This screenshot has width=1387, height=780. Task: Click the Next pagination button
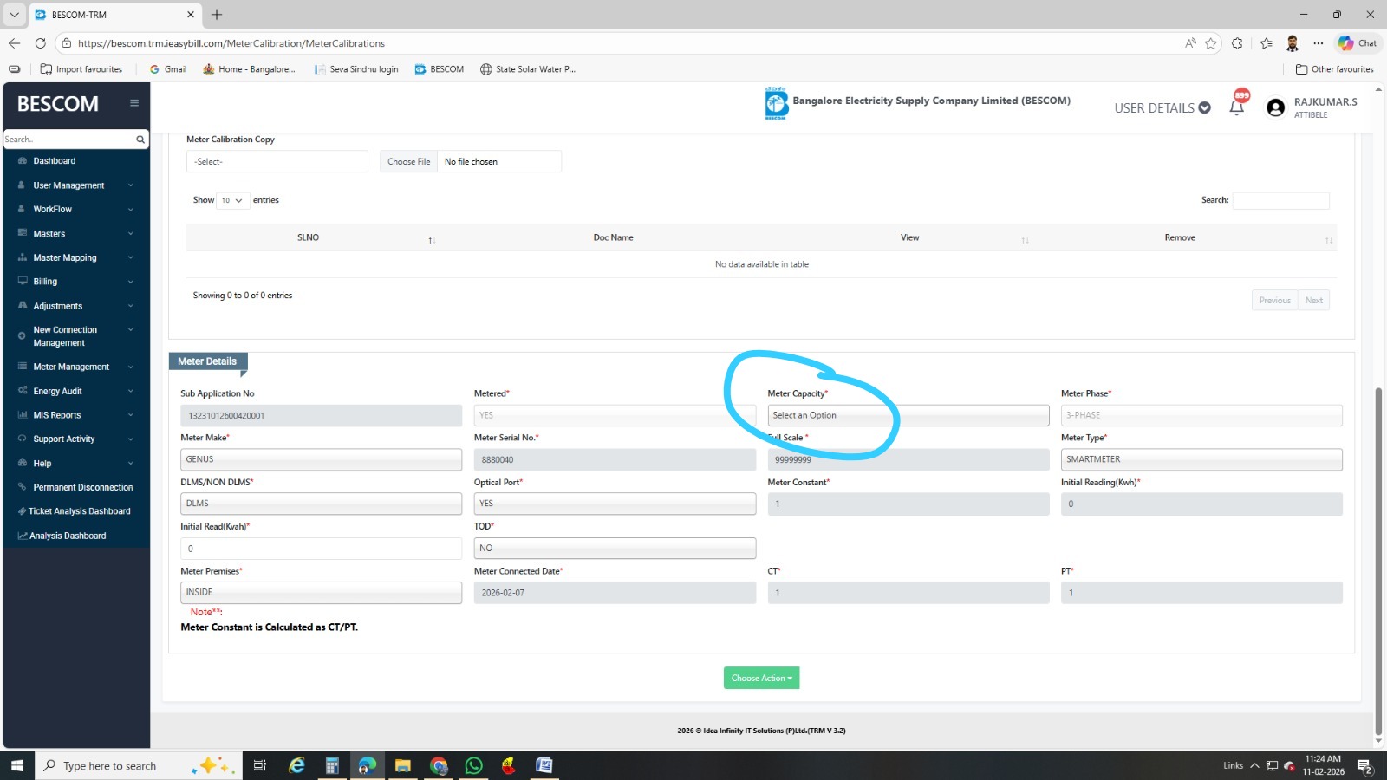click(1313, 301)
